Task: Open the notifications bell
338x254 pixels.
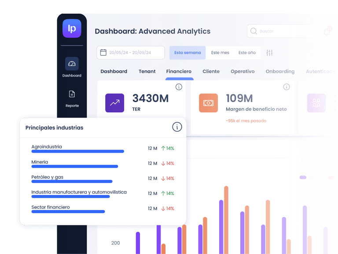Action: (x=327, y=32)
